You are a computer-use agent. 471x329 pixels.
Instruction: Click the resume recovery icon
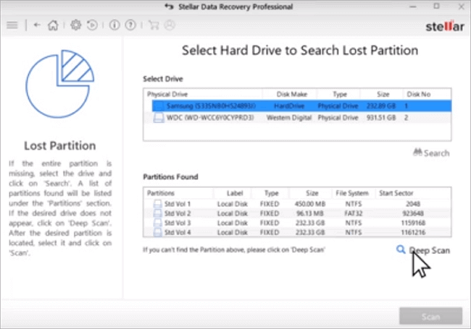(x=92, y=25)
